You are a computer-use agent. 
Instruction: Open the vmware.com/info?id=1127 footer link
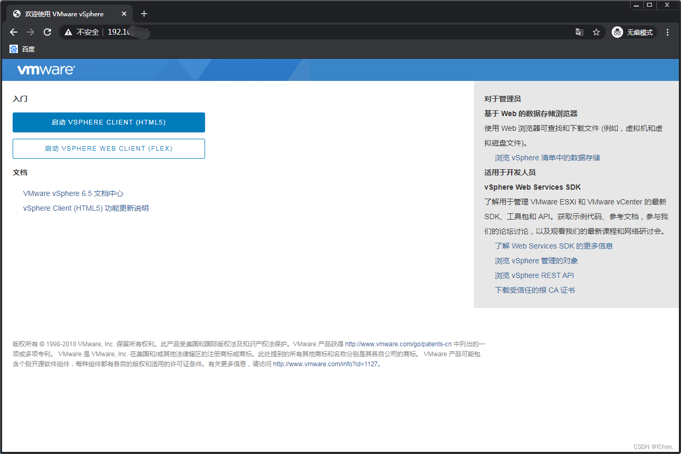click(326, 364)
